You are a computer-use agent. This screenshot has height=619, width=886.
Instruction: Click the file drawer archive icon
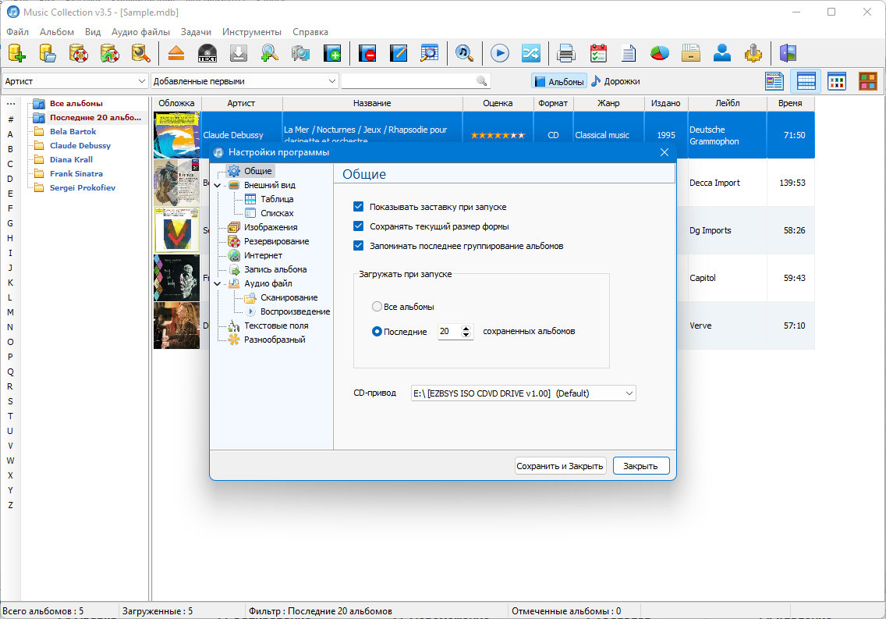point(690,53)
